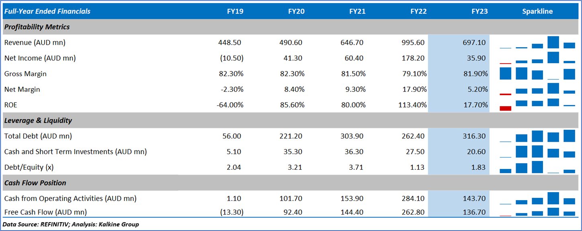Select the Free Cash Flow sparkline
Screen dimensions: 582x231
(x=537, y=212)
